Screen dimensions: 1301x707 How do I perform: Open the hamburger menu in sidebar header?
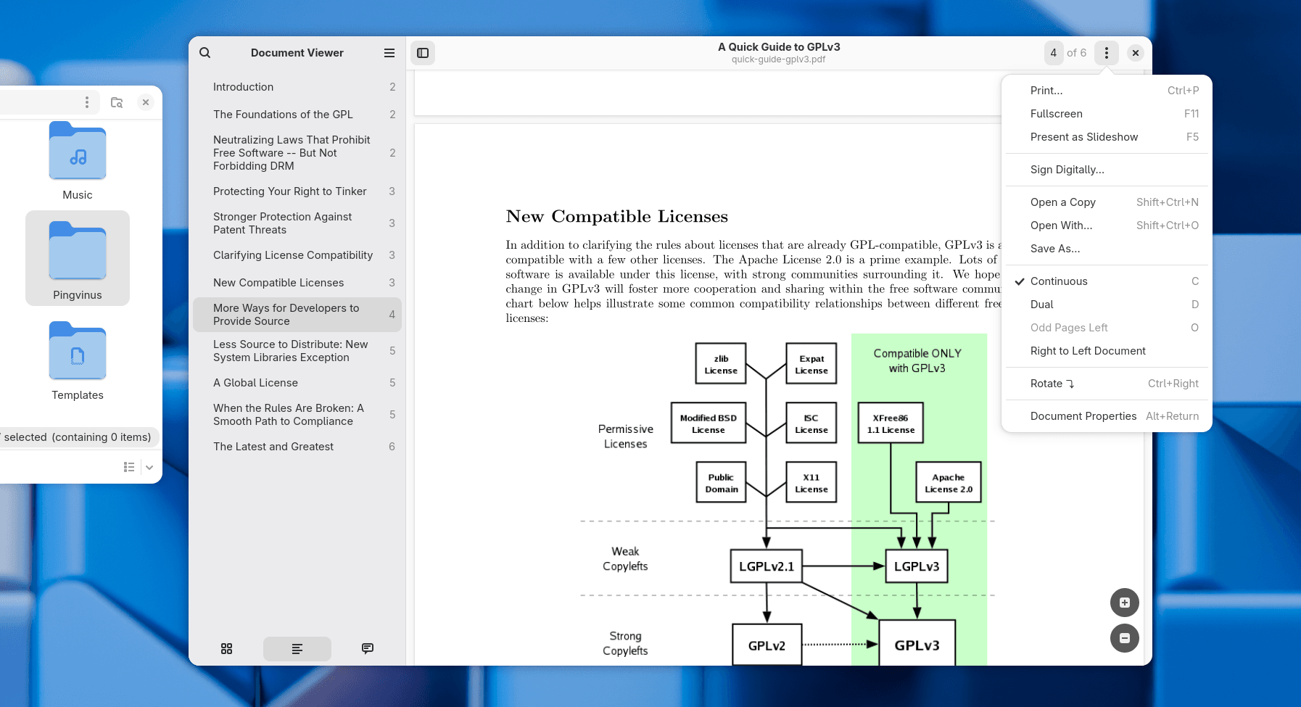[389, 53]
